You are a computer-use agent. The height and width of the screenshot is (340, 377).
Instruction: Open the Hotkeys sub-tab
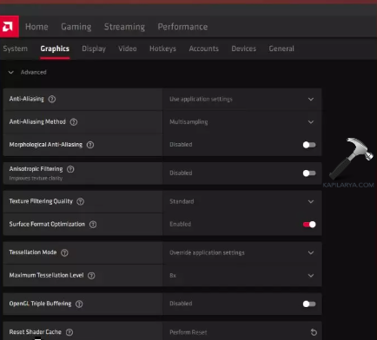click(162, 49)
